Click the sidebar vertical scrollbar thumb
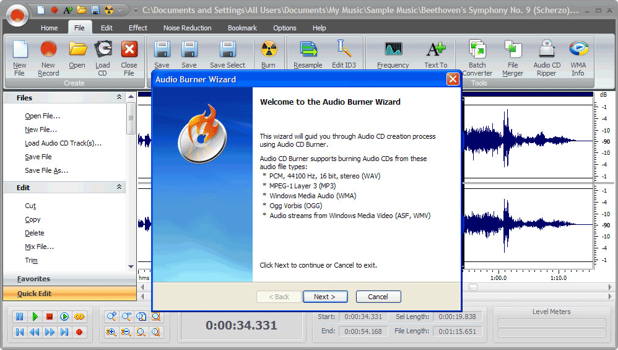The height and width of the screenshot is (350, 618). tap(131, 118)
